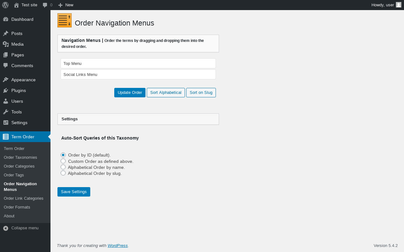Viewport: 404px width, 252px height.
Task: Select the Social Links Menu sortable item
Action: tap(138, 74)
